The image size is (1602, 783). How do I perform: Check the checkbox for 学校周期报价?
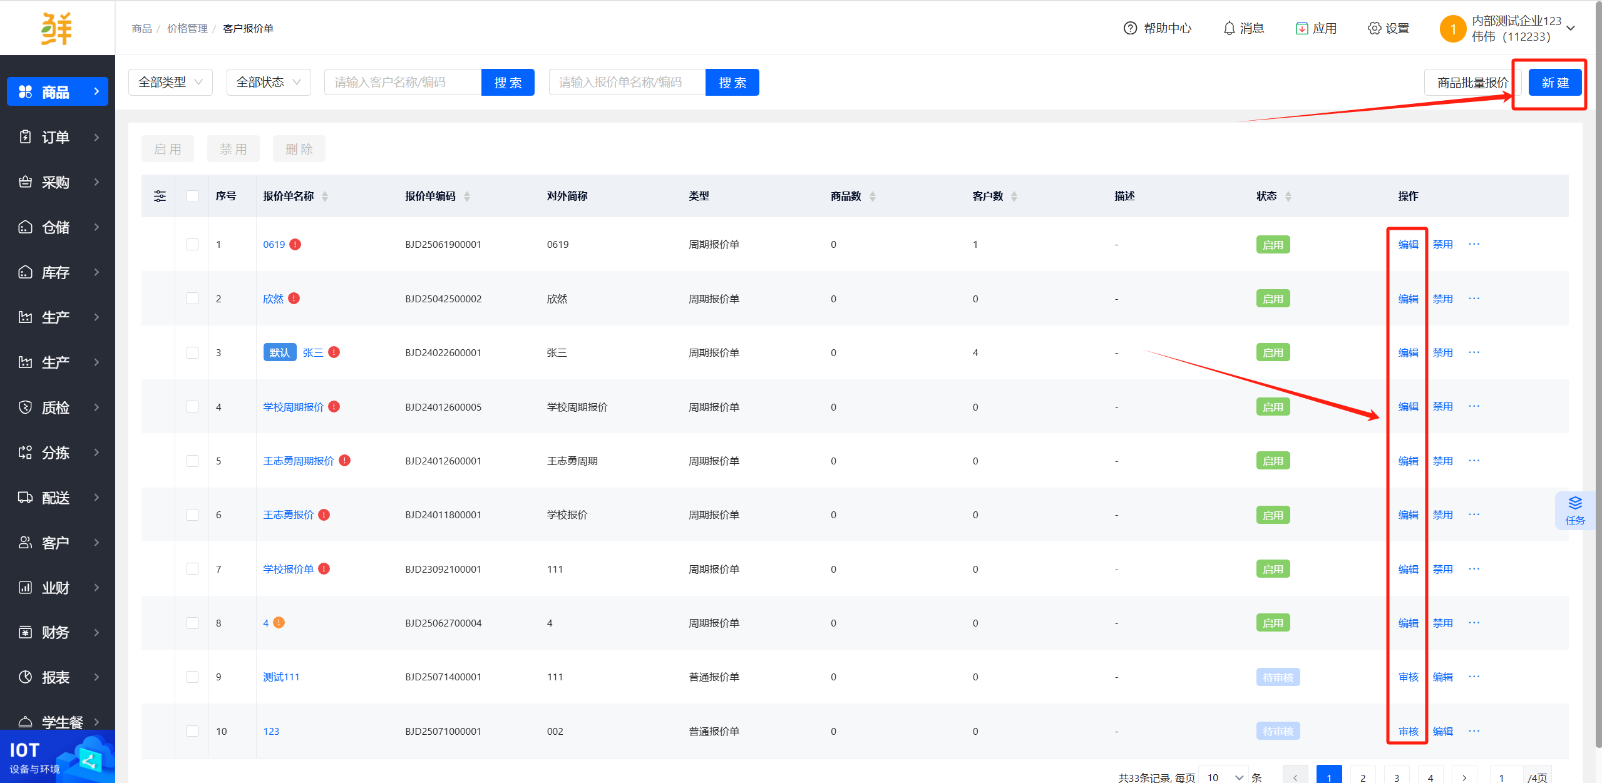192,407
